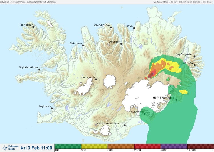214x152 pixels.
Task: Click the 'Ísafjörður' map label
Action: coord(26,25)
